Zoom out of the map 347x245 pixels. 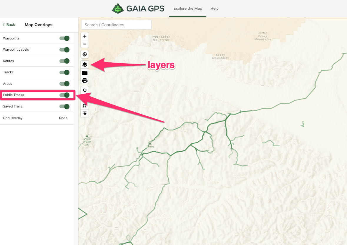point(85,44)
